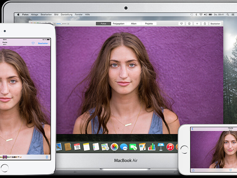The width and height of the screenshot is (237, 178).
Task: Open the Hilfe menu
Action: (x=87, y=14)
